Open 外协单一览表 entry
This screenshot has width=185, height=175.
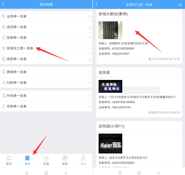16,95
